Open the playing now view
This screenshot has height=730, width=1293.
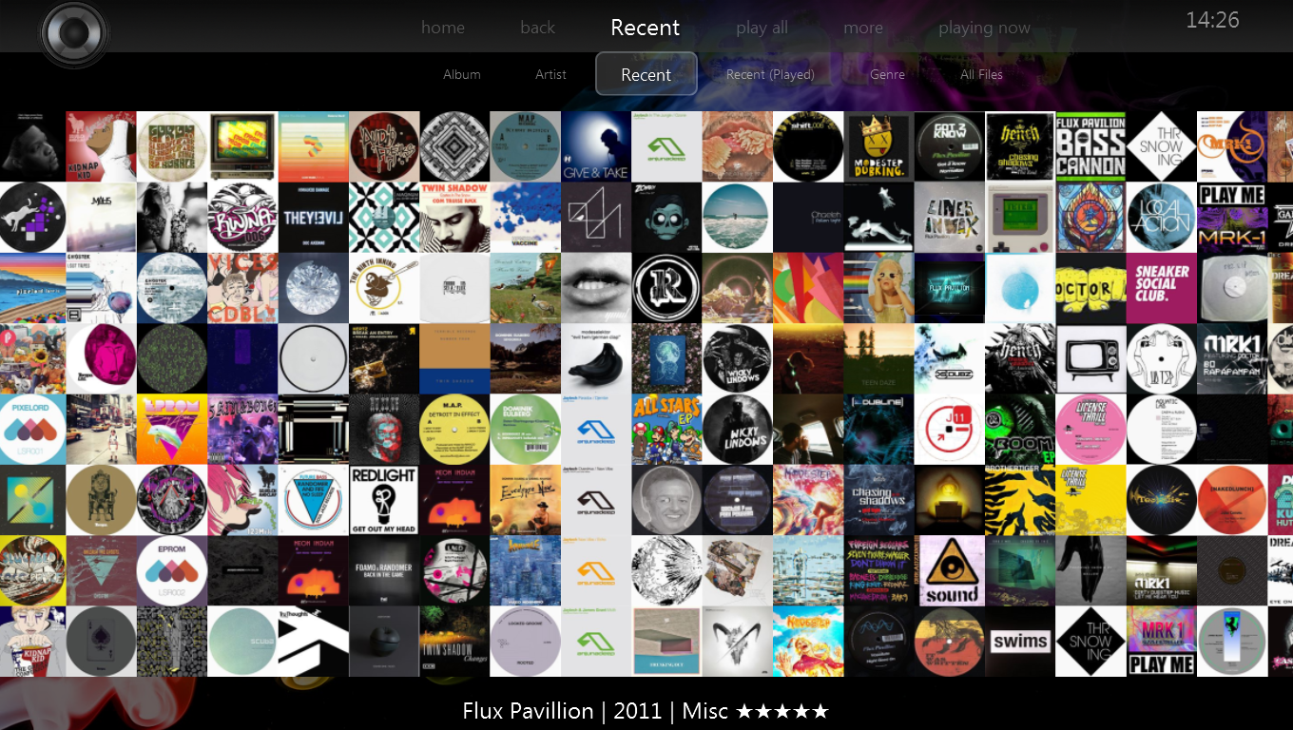[x=984, y=28]
